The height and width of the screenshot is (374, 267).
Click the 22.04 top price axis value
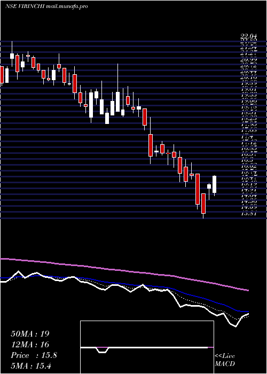coord(248,36)
